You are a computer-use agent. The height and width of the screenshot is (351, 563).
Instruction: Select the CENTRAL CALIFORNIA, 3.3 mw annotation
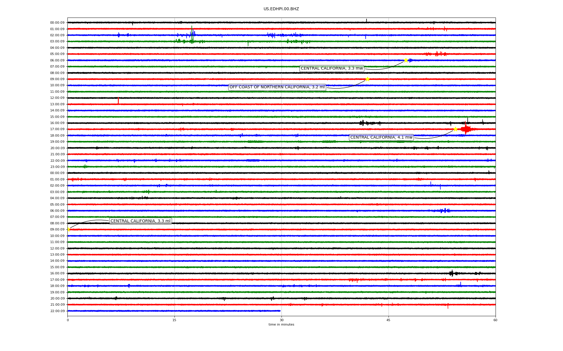click(332, 68)
